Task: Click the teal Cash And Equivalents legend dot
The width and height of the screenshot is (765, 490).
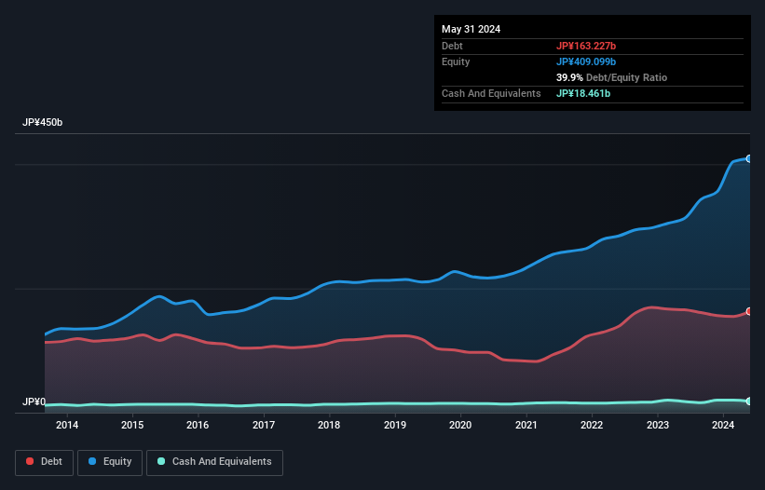Action: (161, 461)
